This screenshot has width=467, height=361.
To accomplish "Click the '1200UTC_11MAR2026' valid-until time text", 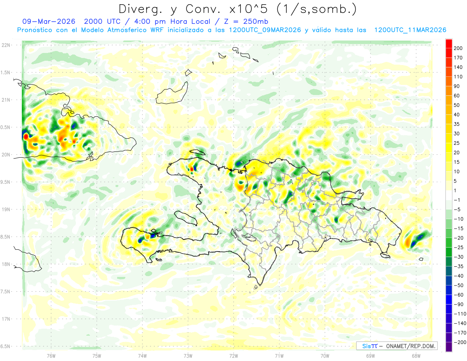I will point(410,30).
